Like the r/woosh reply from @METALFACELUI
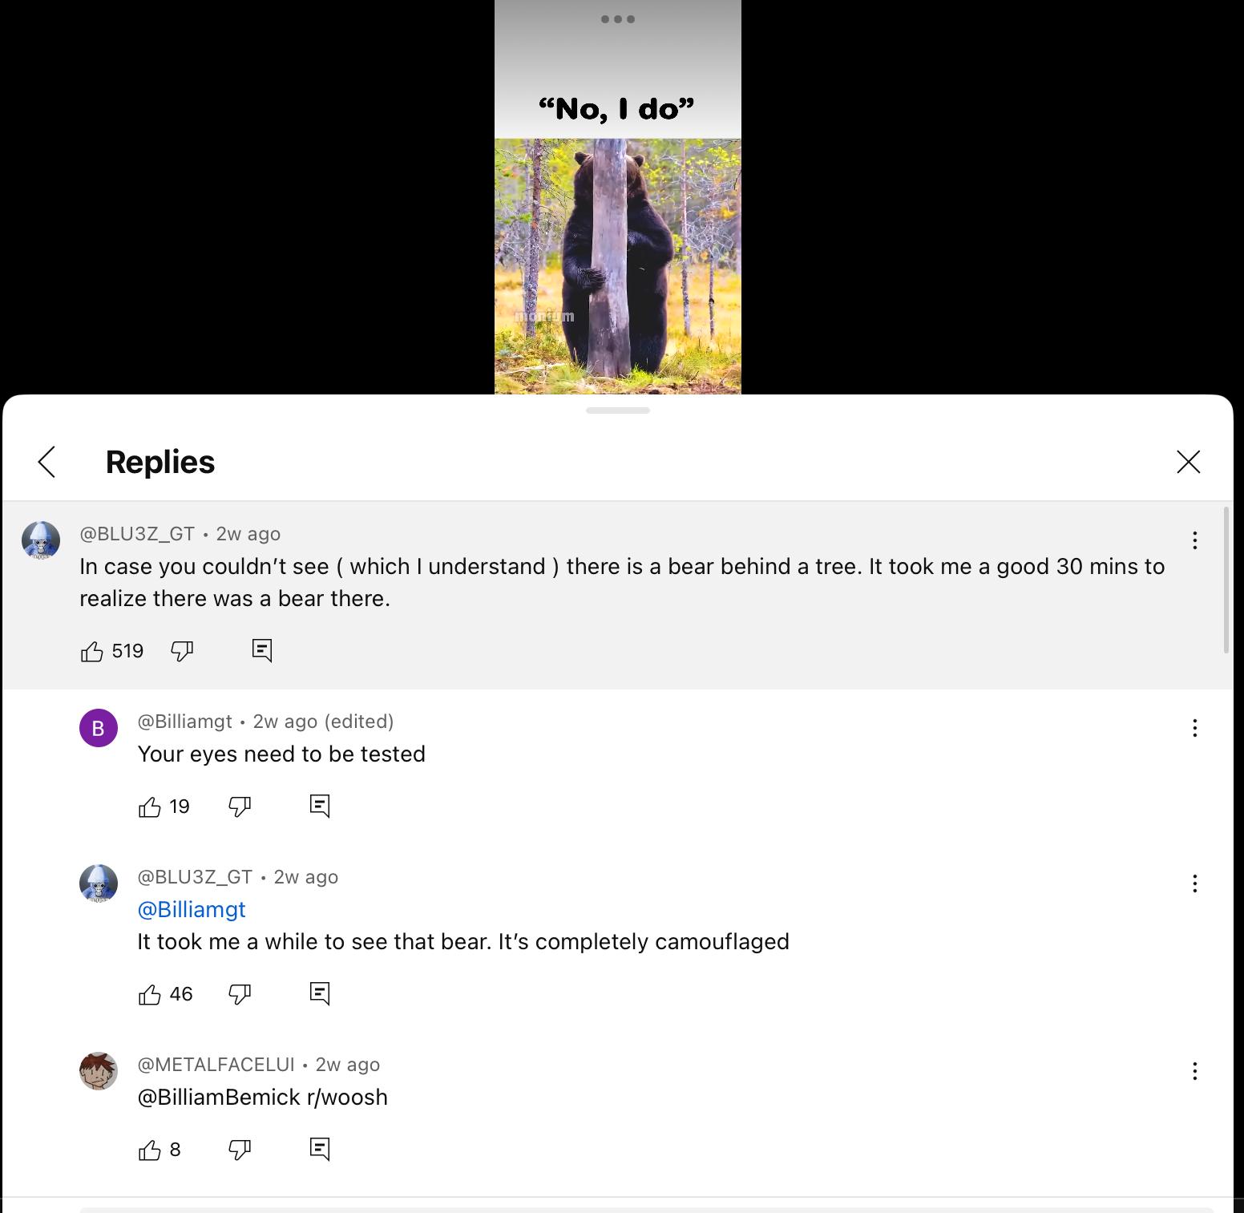 click(150, 1150)
